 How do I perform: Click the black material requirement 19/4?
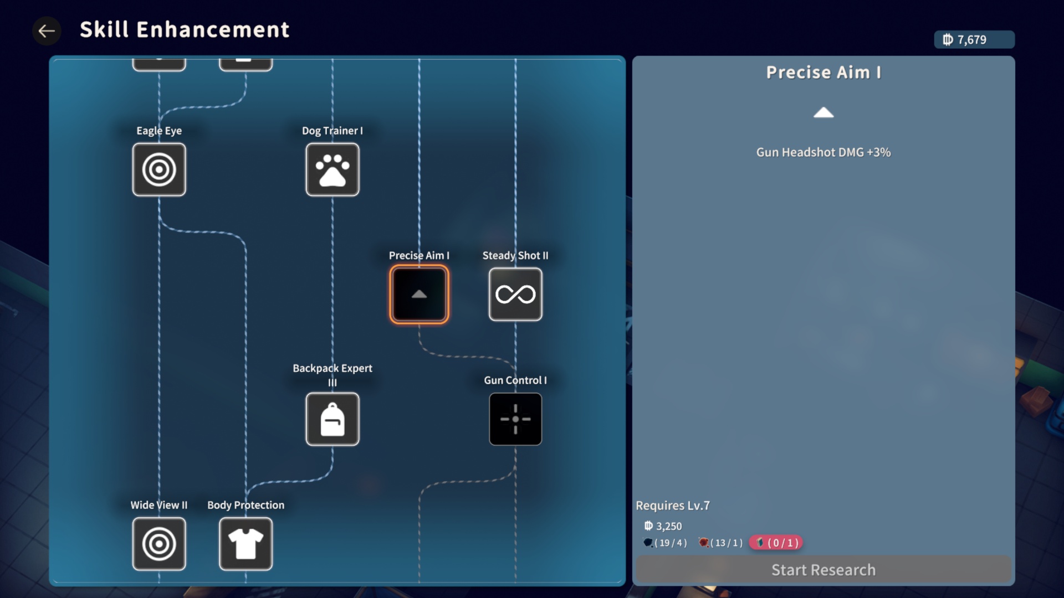[665, 543]
